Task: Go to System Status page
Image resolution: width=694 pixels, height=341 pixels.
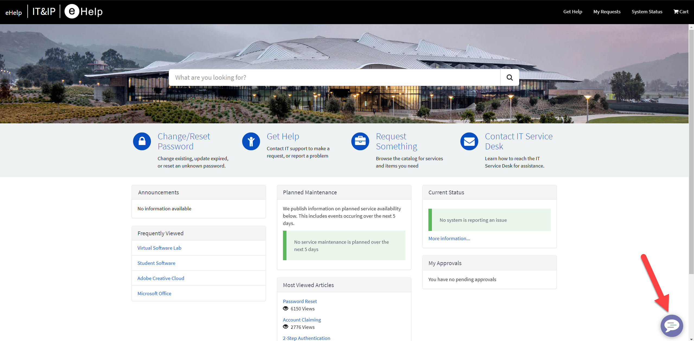Action: click(647, 12)
